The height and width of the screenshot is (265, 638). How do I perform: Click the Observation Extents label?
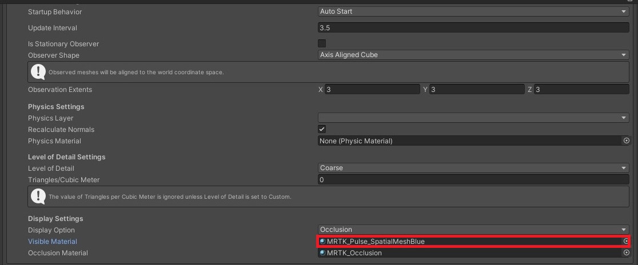60,90
